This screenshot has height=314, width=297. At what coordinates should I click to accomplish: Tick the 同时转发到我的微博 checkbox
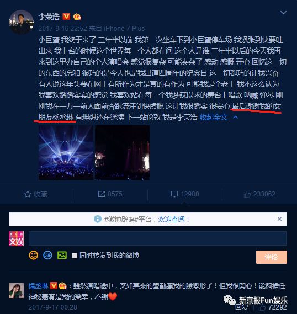pos(75,256)
